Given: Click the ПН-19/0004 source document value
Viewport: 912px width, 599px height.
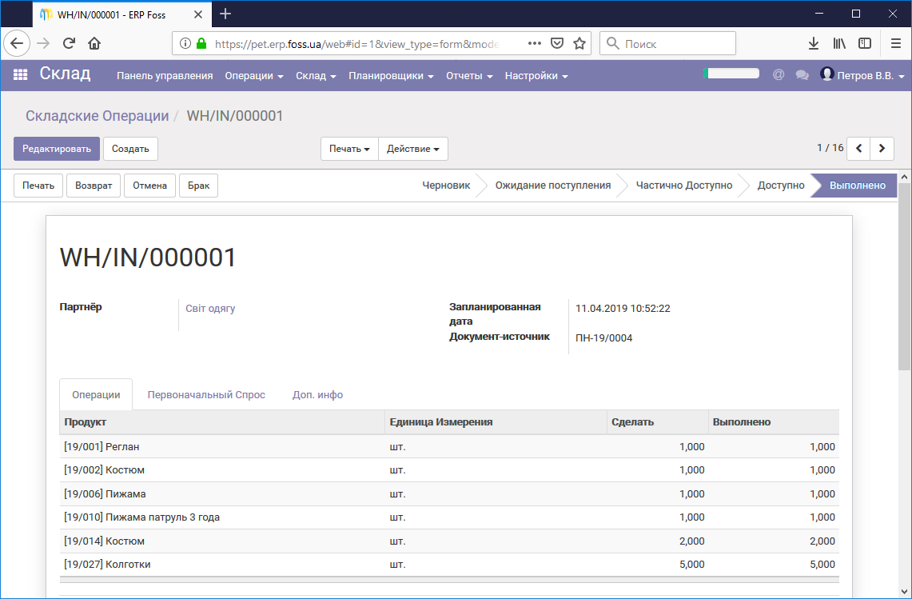Looking at the screenshot, I should (x=603, y=337).
